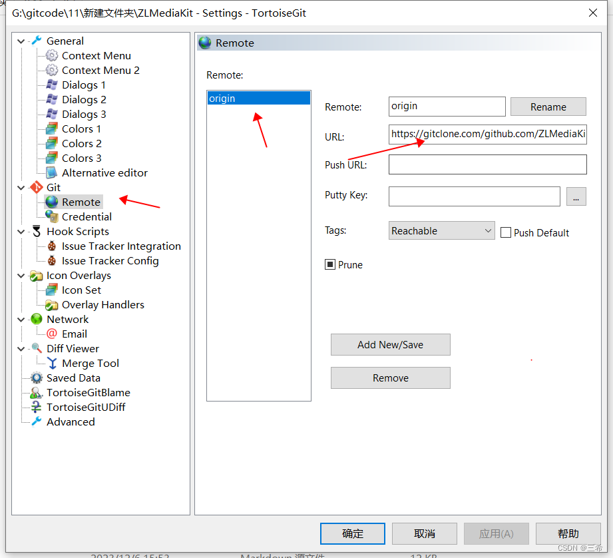
Task: Click the 确定 OK button
Action: [352, 533]
